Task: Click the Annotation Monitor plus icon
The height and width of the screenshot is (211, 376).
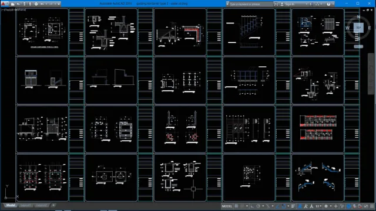Action: (335, 206)
